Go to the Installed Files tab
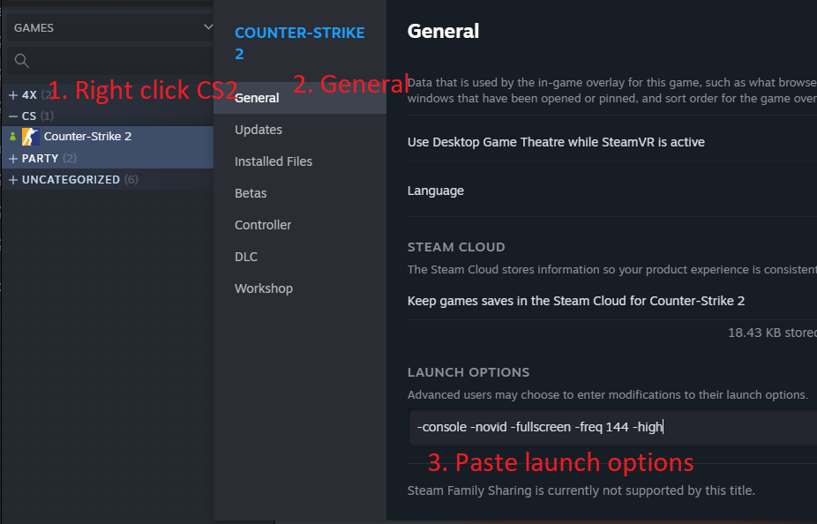Screen dimensions: 817x524 274,161
